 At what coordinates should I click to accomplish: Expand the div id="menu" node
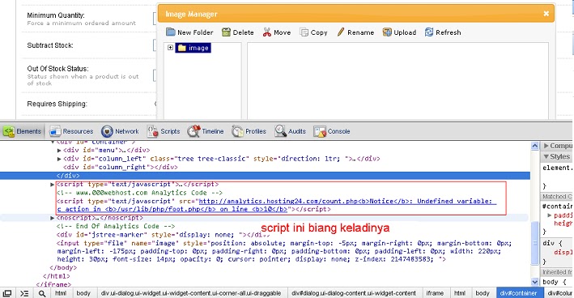(x=59, y=150)
